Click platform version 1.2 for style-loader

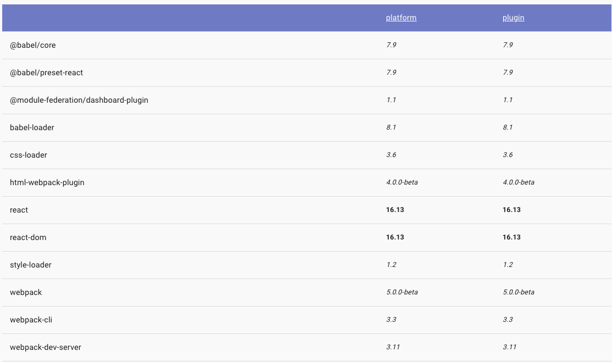(x=391, y=264)
